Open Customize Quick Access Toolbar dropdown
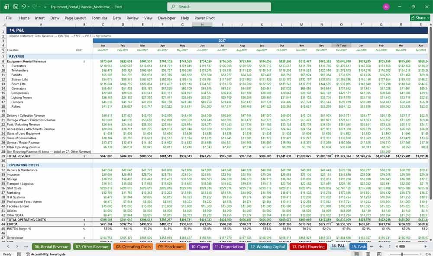 45,7
